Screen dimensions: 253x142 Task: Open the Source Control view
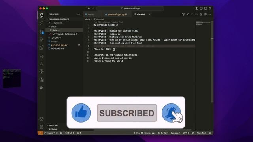pos(42,32)
